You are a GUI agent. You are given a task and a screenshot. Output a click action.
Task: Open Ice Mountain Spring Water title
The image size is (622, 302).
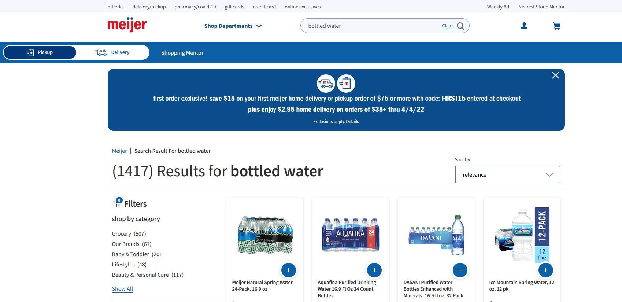(522, 286)
